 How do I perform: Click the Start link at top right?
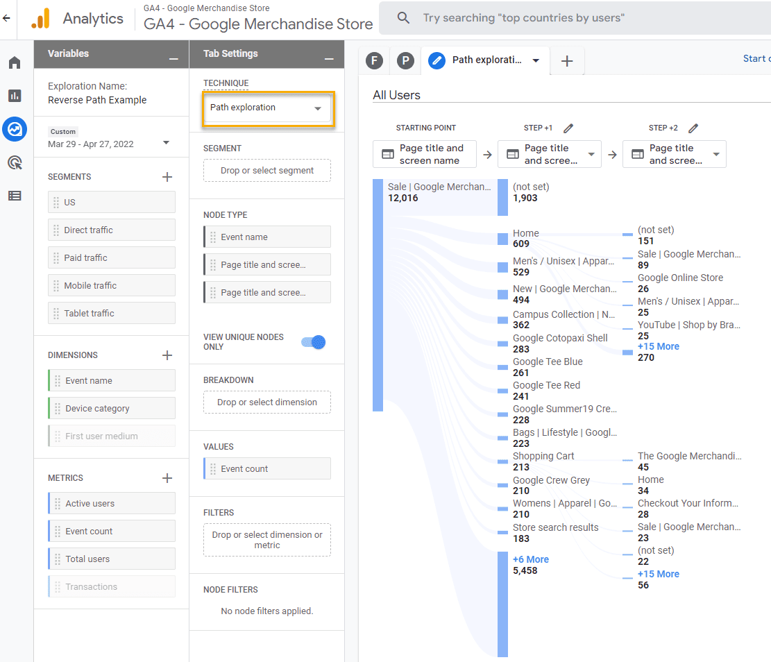(x=756, y=58)
